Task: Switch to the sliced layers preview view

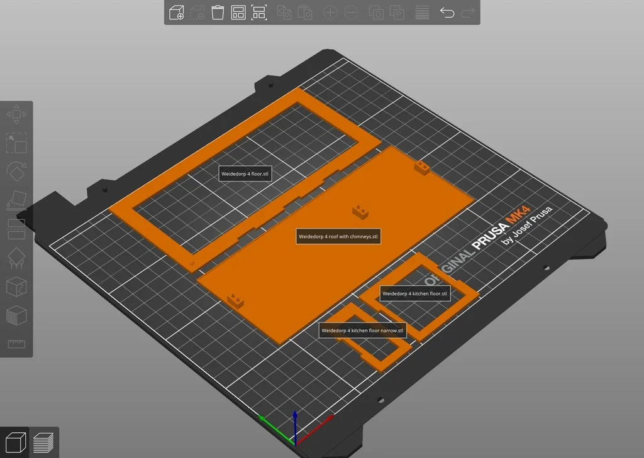Action: 43,442
